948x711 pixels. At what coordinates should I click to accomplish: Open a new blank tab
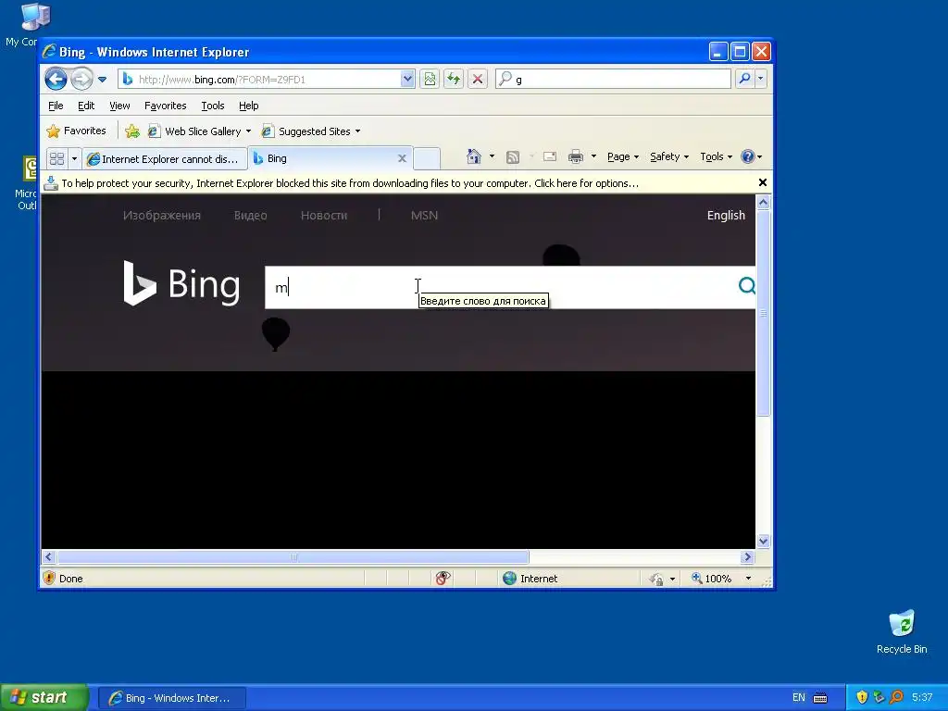(427, 158)
